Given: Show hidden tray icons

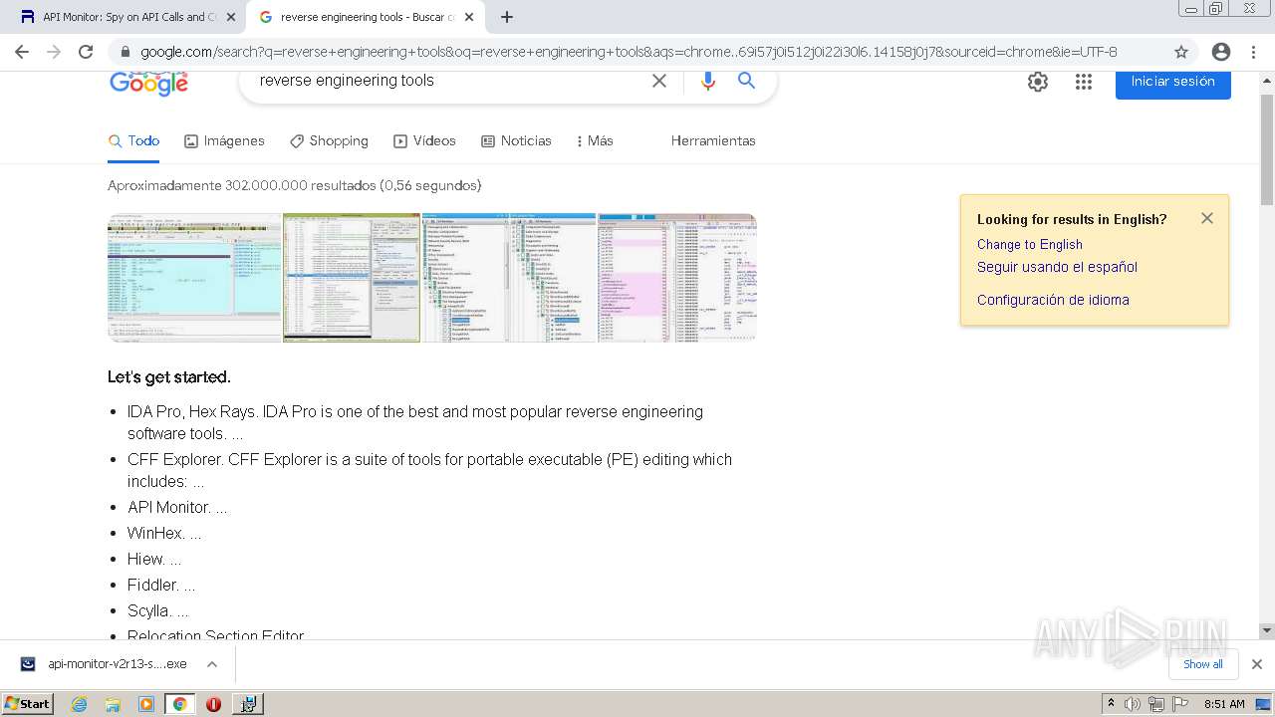Looking at the screenshot, I should click(1111, 704).
